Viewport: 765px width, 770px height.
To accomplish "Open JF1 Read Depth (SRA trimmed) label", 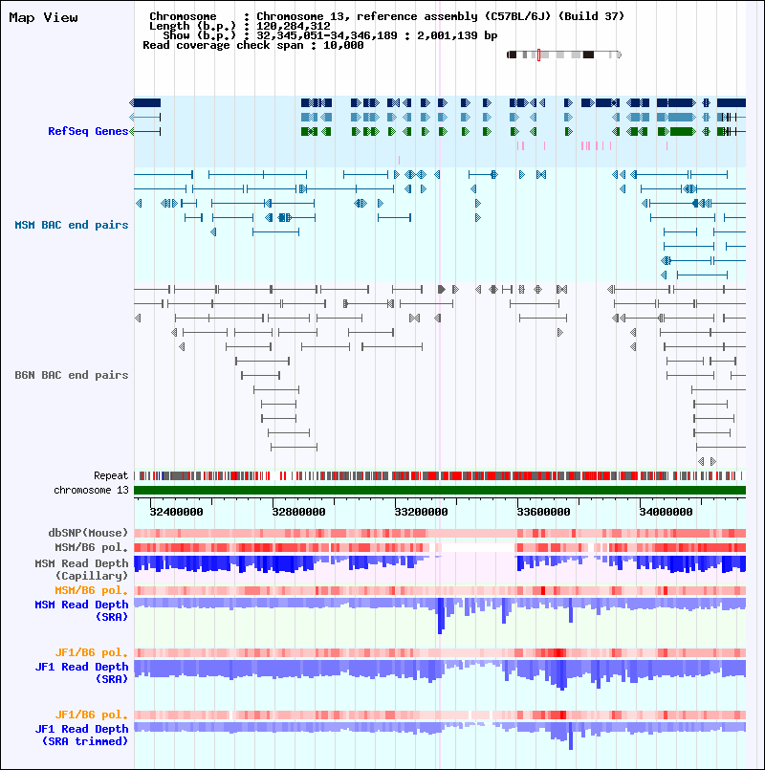I will tap(81, 736).
